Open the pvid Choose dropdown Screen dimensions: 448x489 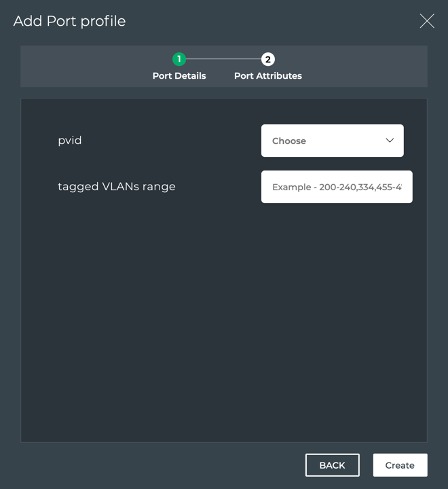click(332, 141)
